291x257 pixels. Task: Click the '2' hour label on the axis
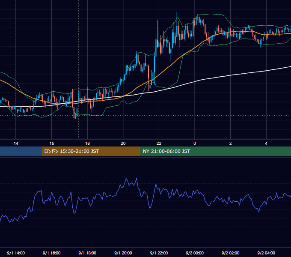230,143
